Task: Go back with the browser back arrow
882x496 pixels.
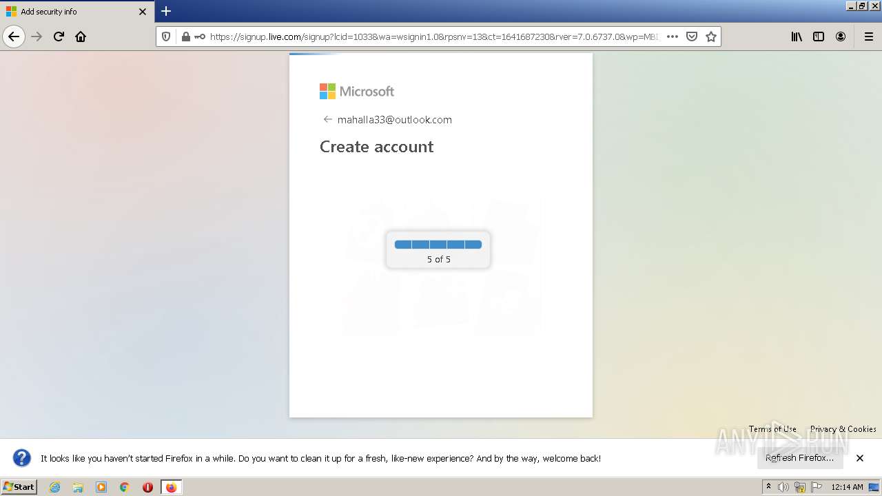Action: click(14, 37)
